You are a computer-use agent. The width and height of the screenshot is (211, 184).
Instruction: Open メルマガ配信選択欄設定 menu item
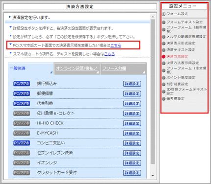pyautogui.click(x=184, y=37)
